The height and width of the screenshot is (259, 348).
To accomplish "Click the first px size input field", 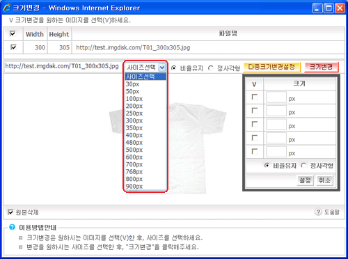I will tap(276, 97).
